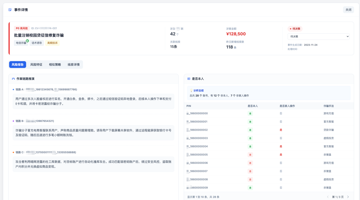Click the 事件详情 header icon
The image size is (360, 200).
[10, 10]
